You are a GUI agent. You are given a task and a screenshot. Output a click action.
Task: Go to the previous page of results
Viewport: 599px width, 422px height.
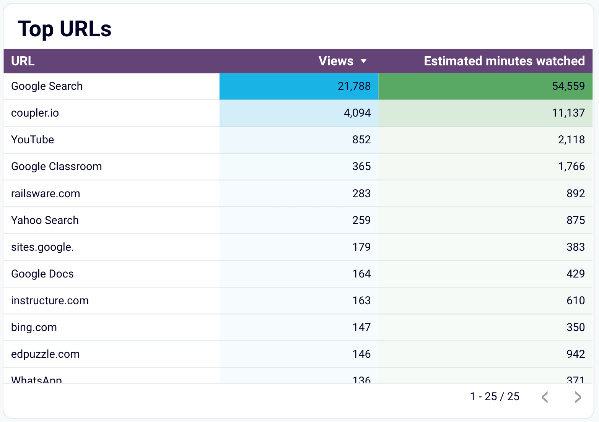545,397
